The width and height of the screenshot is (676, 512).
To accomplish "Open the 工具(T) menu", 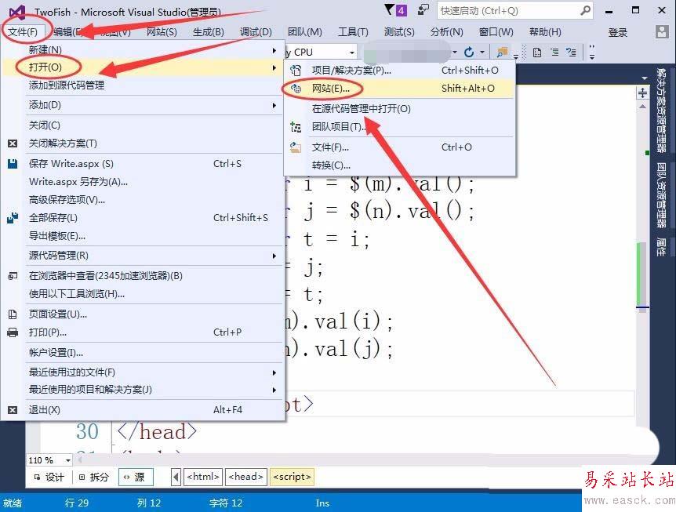I will click(353, 32).
